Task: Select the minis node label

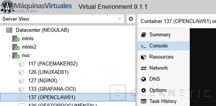Action: [x=28, y=39]
